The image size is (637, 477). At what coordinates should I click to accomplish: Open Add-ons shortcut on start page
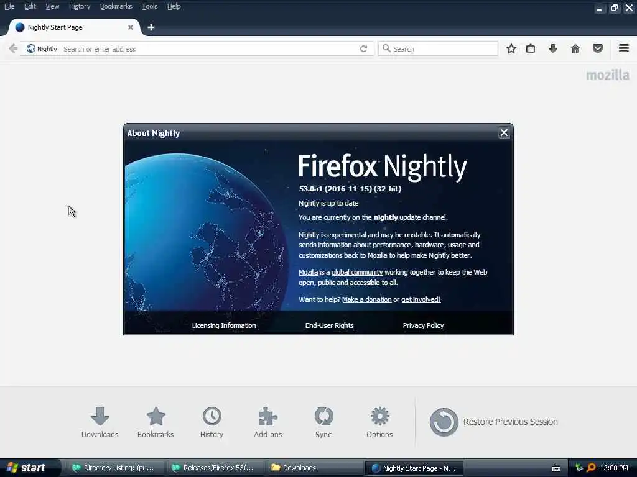267,422
